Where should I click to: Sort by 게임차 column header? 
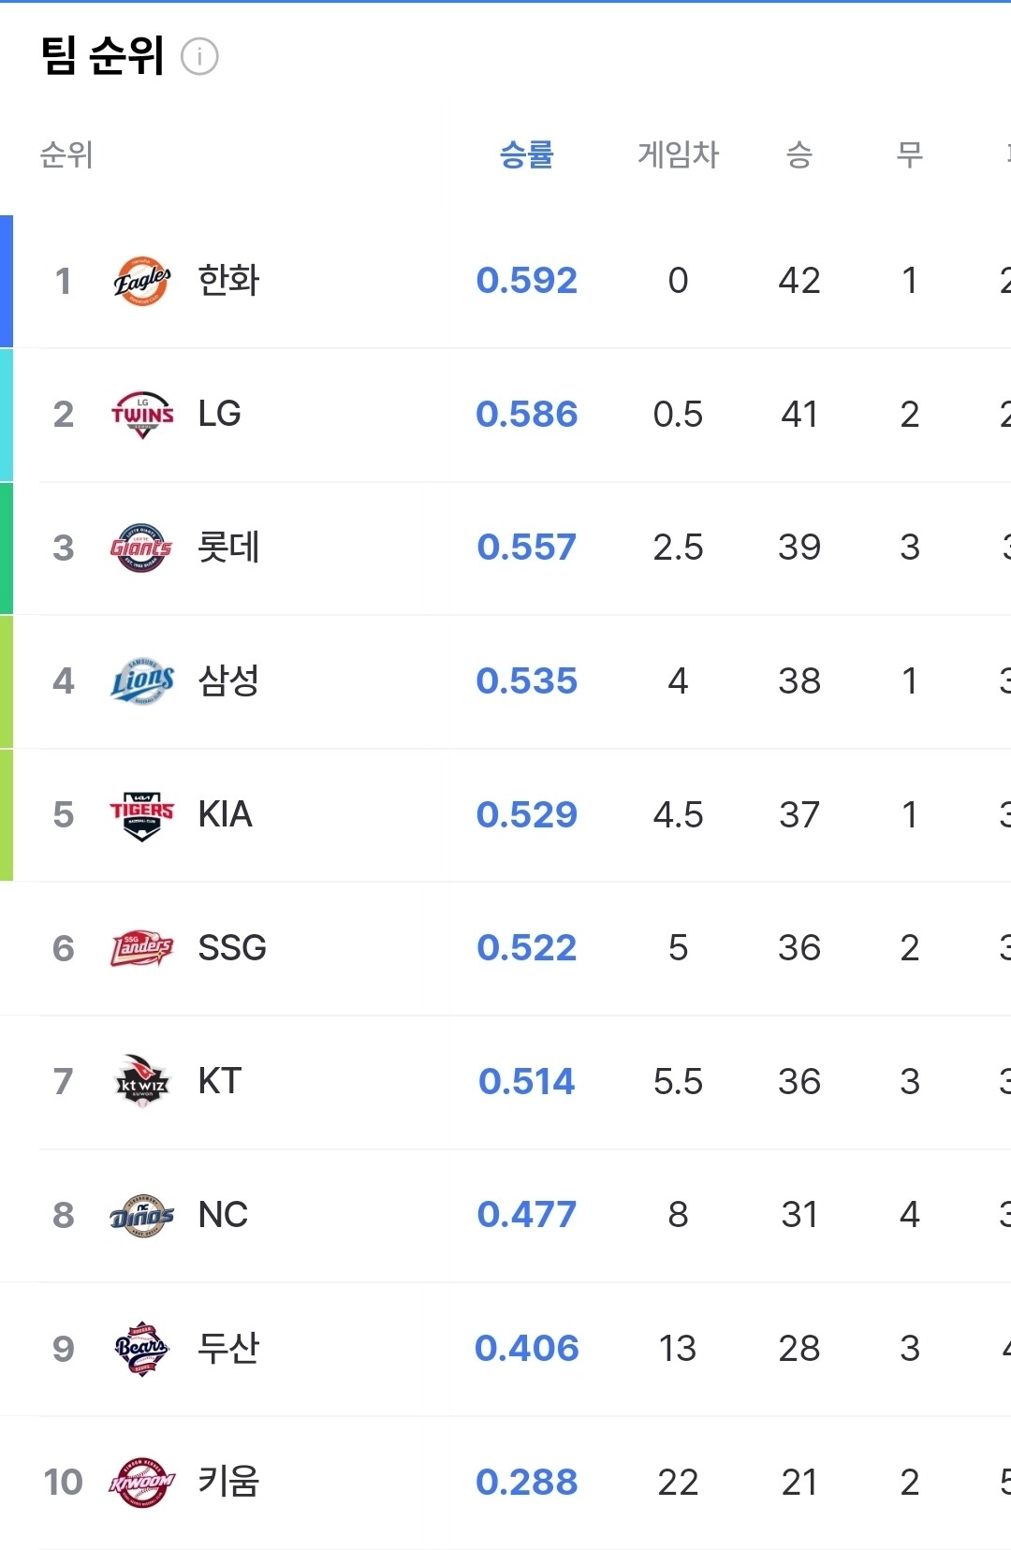pyautogui.click(x=678, y=154)
